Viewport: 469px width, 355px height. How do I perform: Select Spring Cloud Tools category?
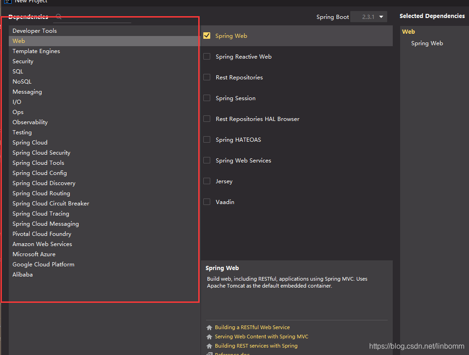pos(104,163)
